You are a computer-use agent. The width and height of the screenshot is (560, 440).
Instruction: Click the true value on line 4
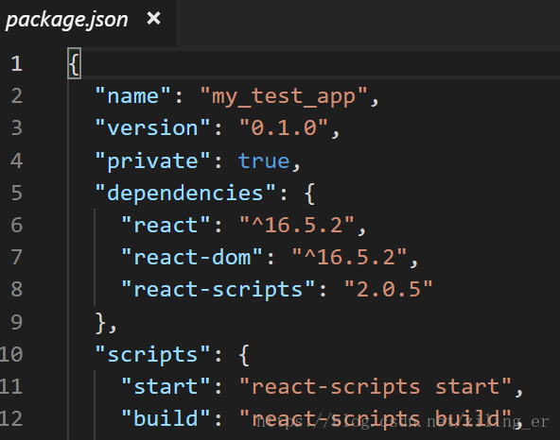pyautogui.click(x=264, y=161)
